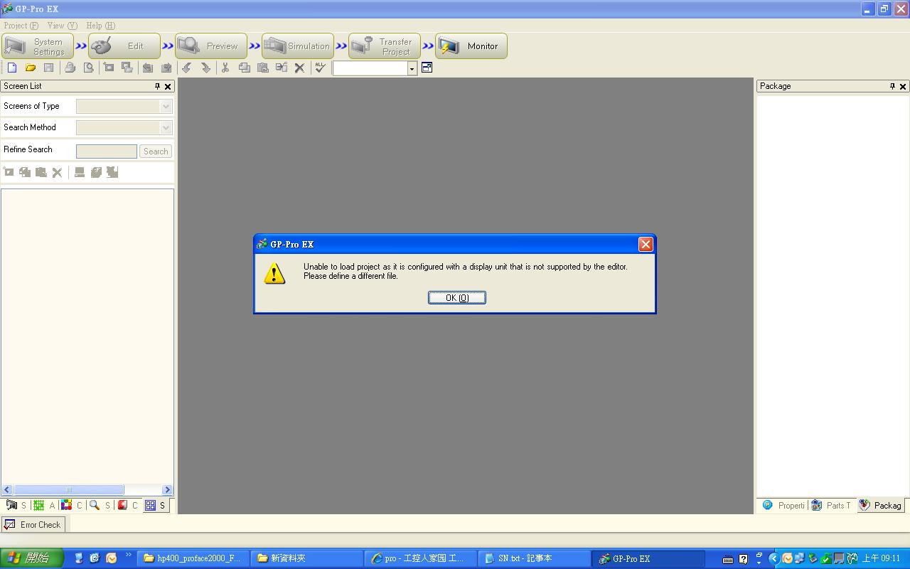
Task: Switch to the Parts T tab
Action: pyautogui.click(x=832, y=505)
